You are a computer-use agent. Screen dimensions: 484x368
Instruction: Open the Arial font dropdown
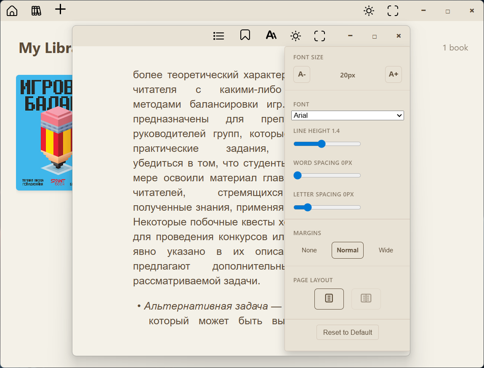(x=347, y=115)
